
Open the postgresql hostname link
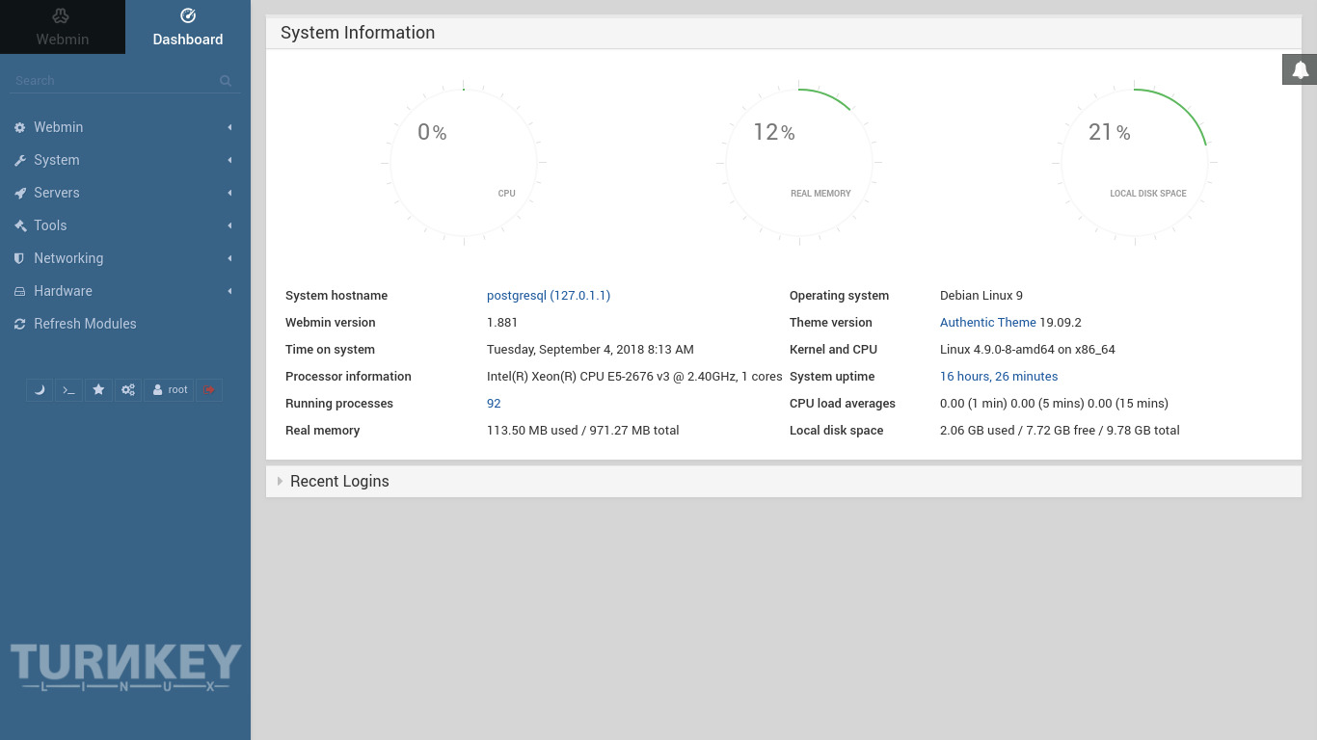[x=548, y=296]
